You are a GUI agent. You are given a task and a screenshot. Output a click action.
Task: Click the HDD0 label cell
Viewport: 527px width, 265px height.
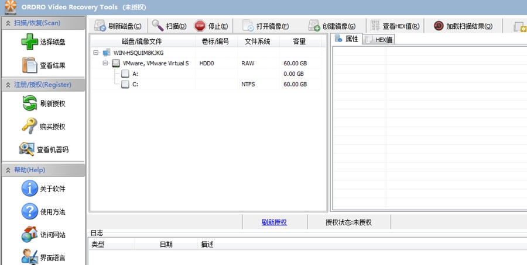point(207,63)
